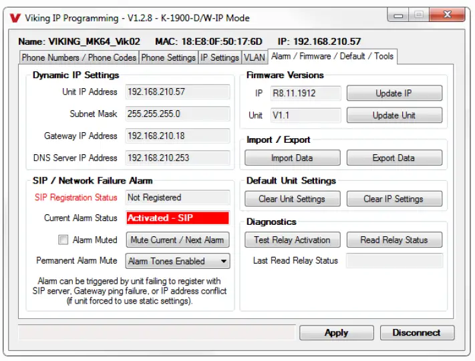Open Phone Numbers / Phone Codes tab
The width and height of the screenshot is (475, 361).
tap(79, 57)
